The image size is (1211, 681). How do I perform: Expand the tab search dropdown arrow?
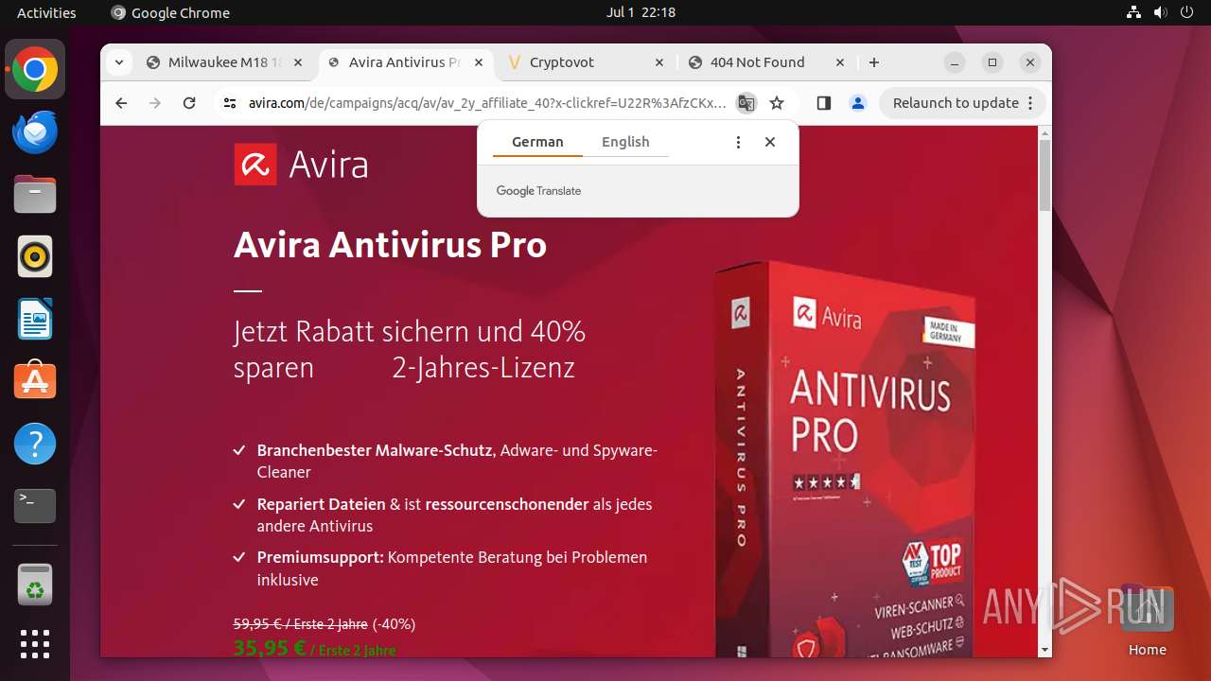coord(118,62)
